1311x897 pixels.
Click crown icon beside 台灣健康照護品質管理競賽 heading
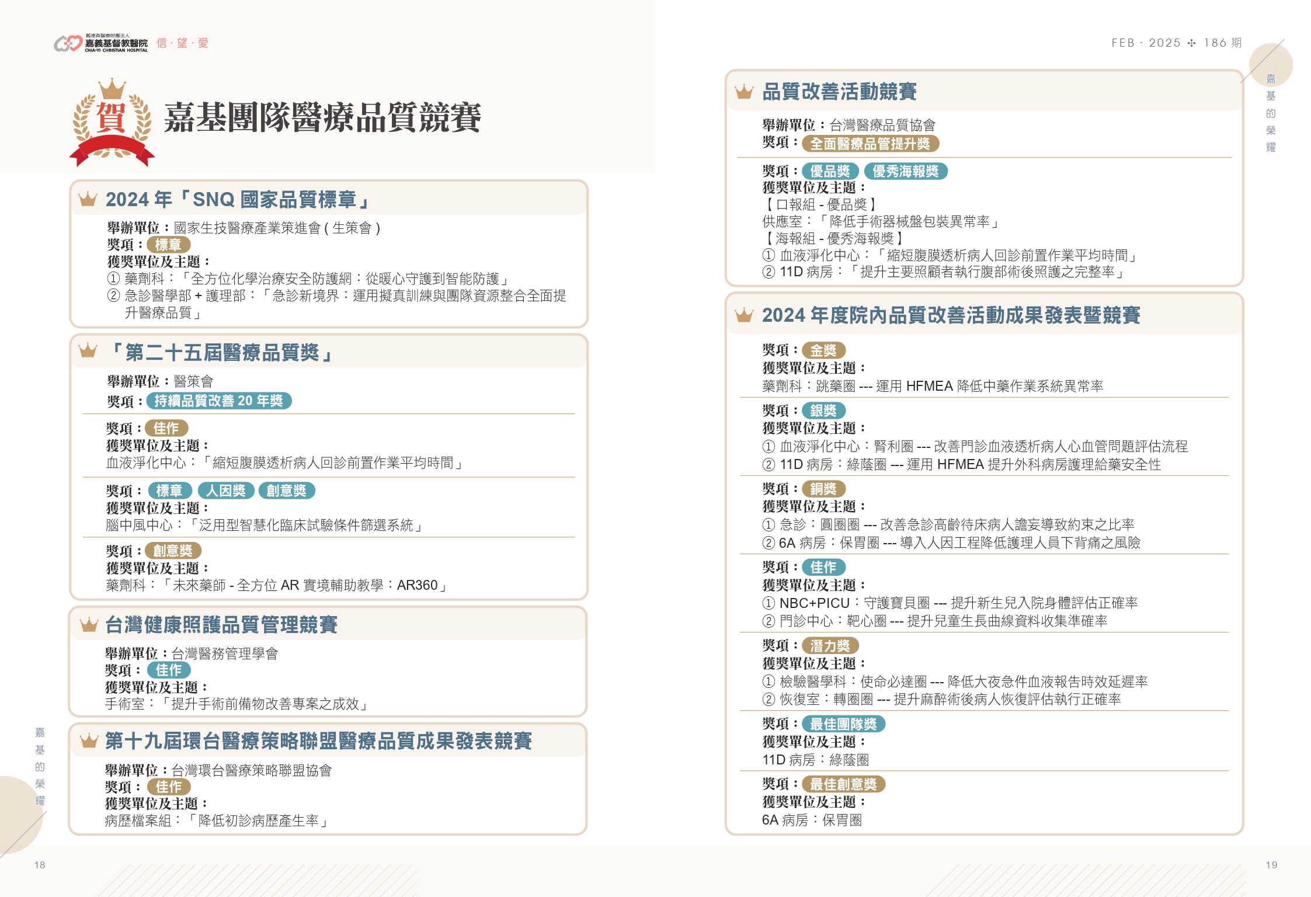click(88, 625)
